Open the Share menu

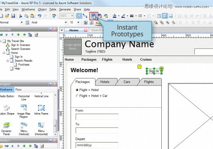click(77, 9)
